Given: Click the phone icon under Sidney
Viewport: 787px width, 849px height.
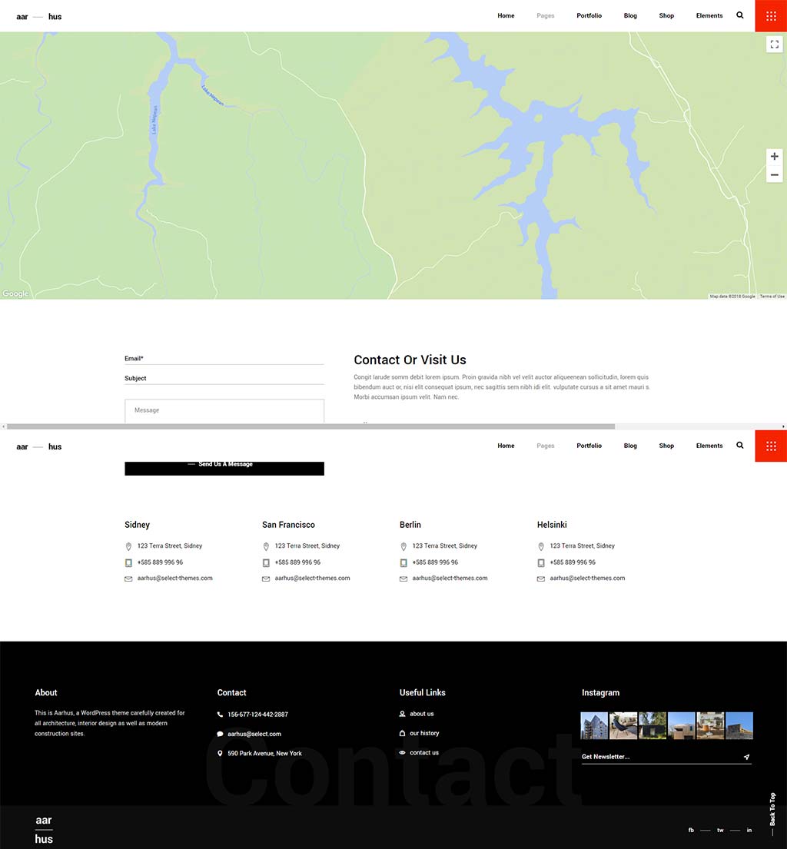Looking at the screenshot, I should pos(128,562).
